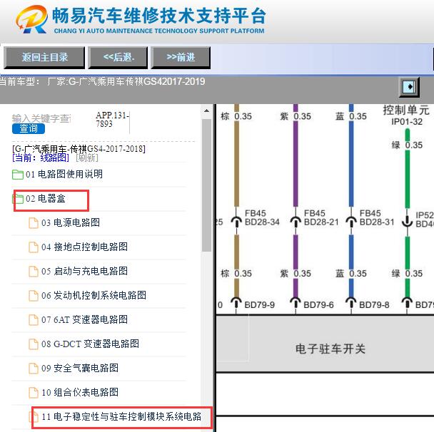Open the 01 电路图使用说明 folder
The height and width of the screenshot is (432, 434).
tap(64, 174)
